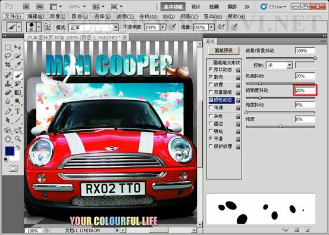
Task: Enable the 纹理 checkbox
Action: 211,84
